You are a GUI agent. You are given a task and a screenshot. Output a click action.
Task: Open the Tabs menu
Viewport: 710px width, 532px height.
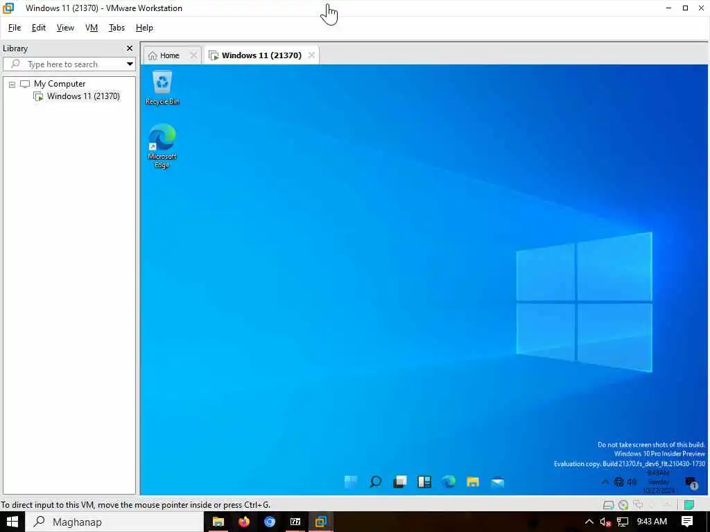coord(116,28)
